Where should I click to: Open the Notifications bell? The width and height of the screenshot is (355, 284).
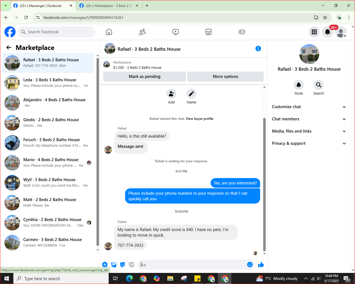(x=328, y=32)
